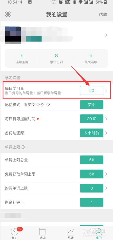Edit the daily study amount field 20
This screenshot has height=240, width=113.
tap(91, 90)
